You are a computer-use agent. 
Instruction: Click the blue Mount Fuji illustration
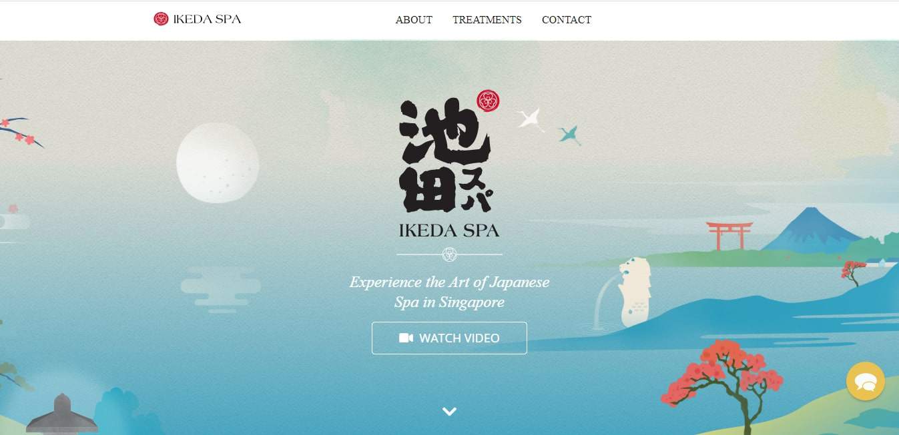click(x=811, y=230)
